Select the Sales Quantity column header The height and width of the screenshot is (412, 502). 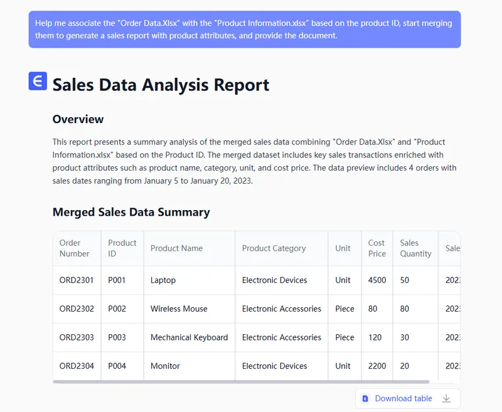(x=415, y=248)
